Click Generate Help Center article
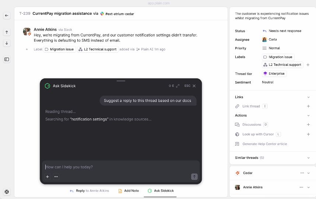The height and width of the screenshot is (199, 316). pyautogui.click(x=264, y=144)
